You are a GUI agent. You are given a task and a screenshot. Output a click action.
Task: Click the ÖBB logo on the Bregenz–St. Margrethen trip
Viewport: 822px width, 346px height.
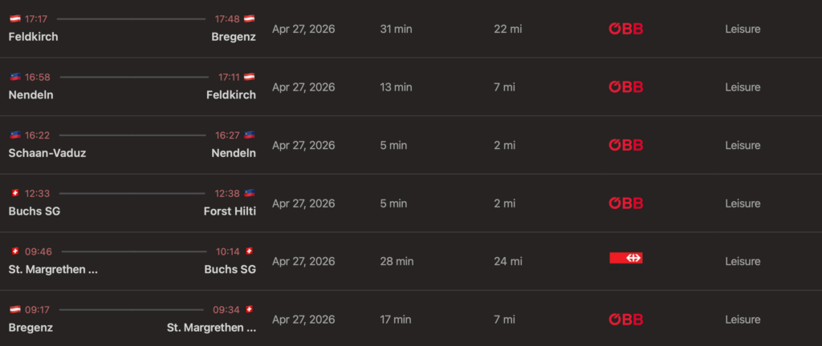(x=626, y=320)
